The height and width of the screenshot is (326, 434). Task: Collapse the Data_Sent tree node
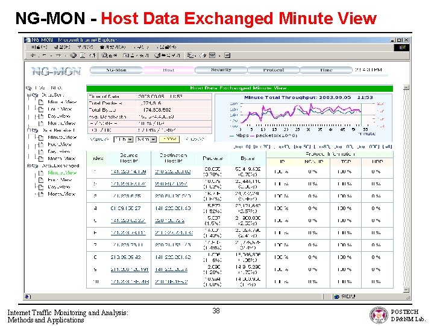point(28,95)
